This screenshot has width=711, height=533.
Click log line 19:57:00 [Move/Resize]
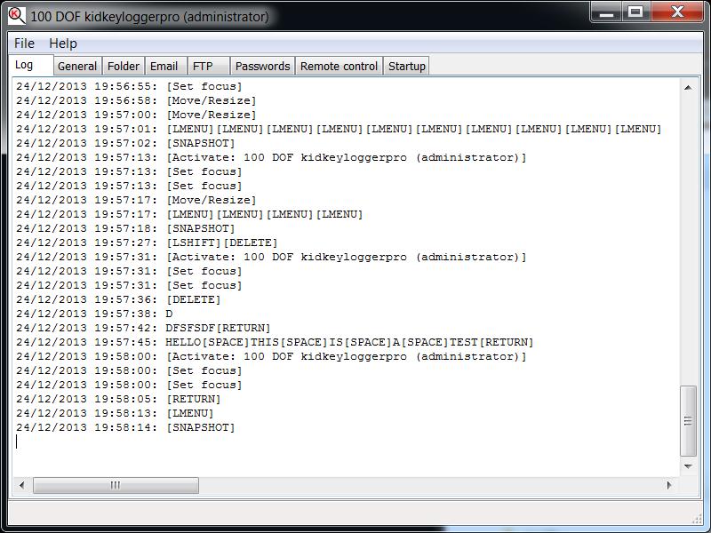tap(137, 115)
